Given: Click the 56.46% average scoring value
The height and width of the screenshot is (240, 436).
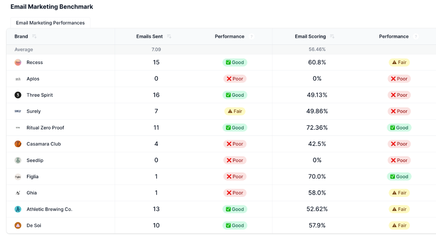Looking at the screenshot, I should (317, 50).
